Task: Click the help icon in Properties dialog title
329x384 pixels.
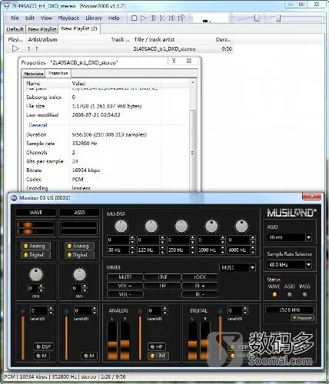Action: pos(174,61)
